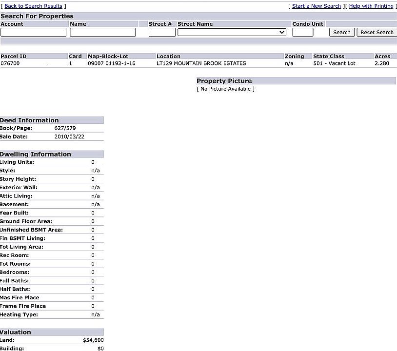This screenshot has width=397, height=351.
Task: Select the LT129 Mountain Brook Estates location
Action: click(x=201, y=63)
